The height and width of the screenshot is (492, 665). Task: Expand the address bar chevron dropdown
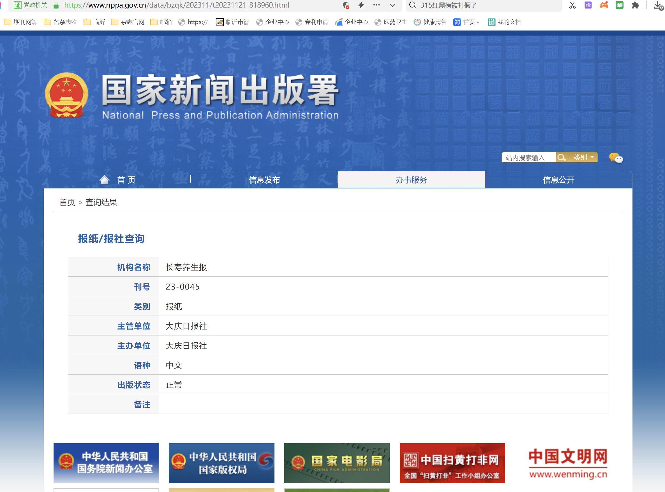coord(392,5)
